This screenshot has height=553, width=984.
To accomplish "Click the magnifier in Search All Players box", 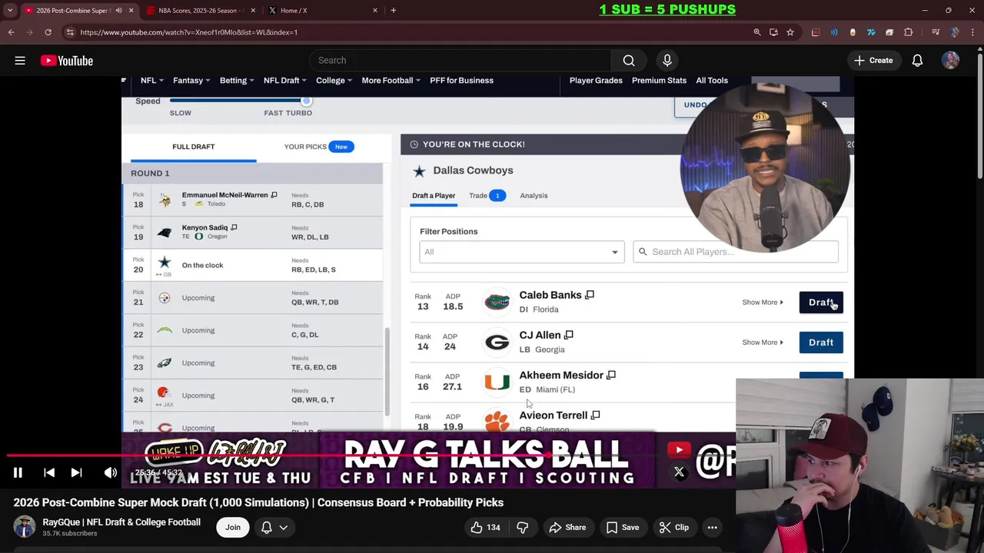I will (x=643, y=252).
